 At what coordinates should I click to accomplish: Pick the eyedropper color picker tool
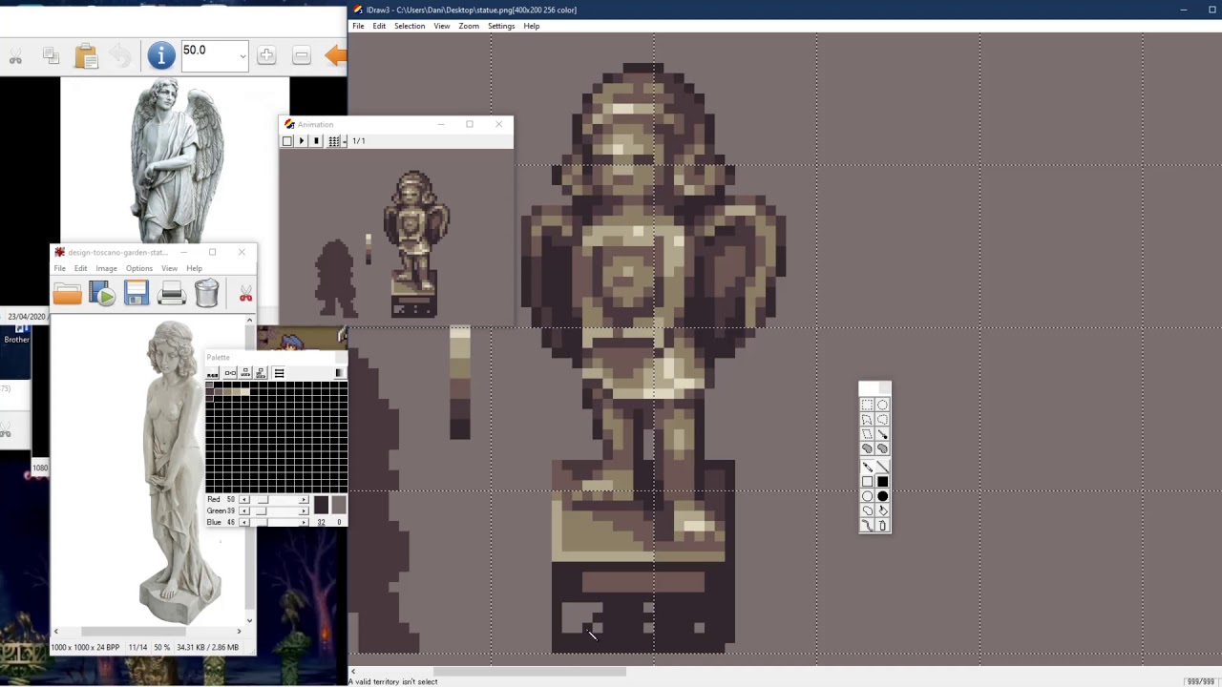pyautogui.click(x=883, y=433)
